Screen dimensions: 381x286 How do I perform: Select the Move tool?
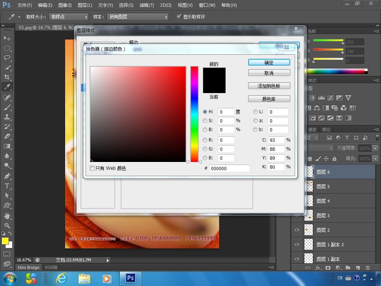point(7,38)
